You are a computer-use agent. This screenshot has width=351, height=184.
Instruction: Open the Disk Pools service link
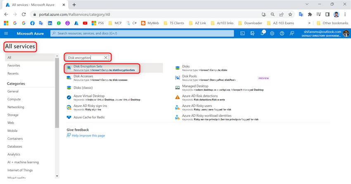pos(190,76)
